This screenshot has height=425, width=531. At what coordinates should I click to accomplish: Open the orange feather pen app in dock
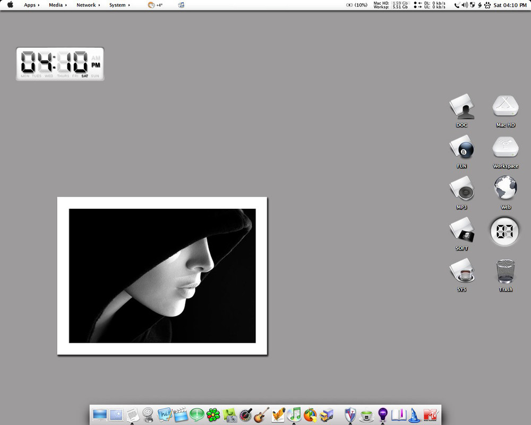pyautogui.click(x=278, y=414)
